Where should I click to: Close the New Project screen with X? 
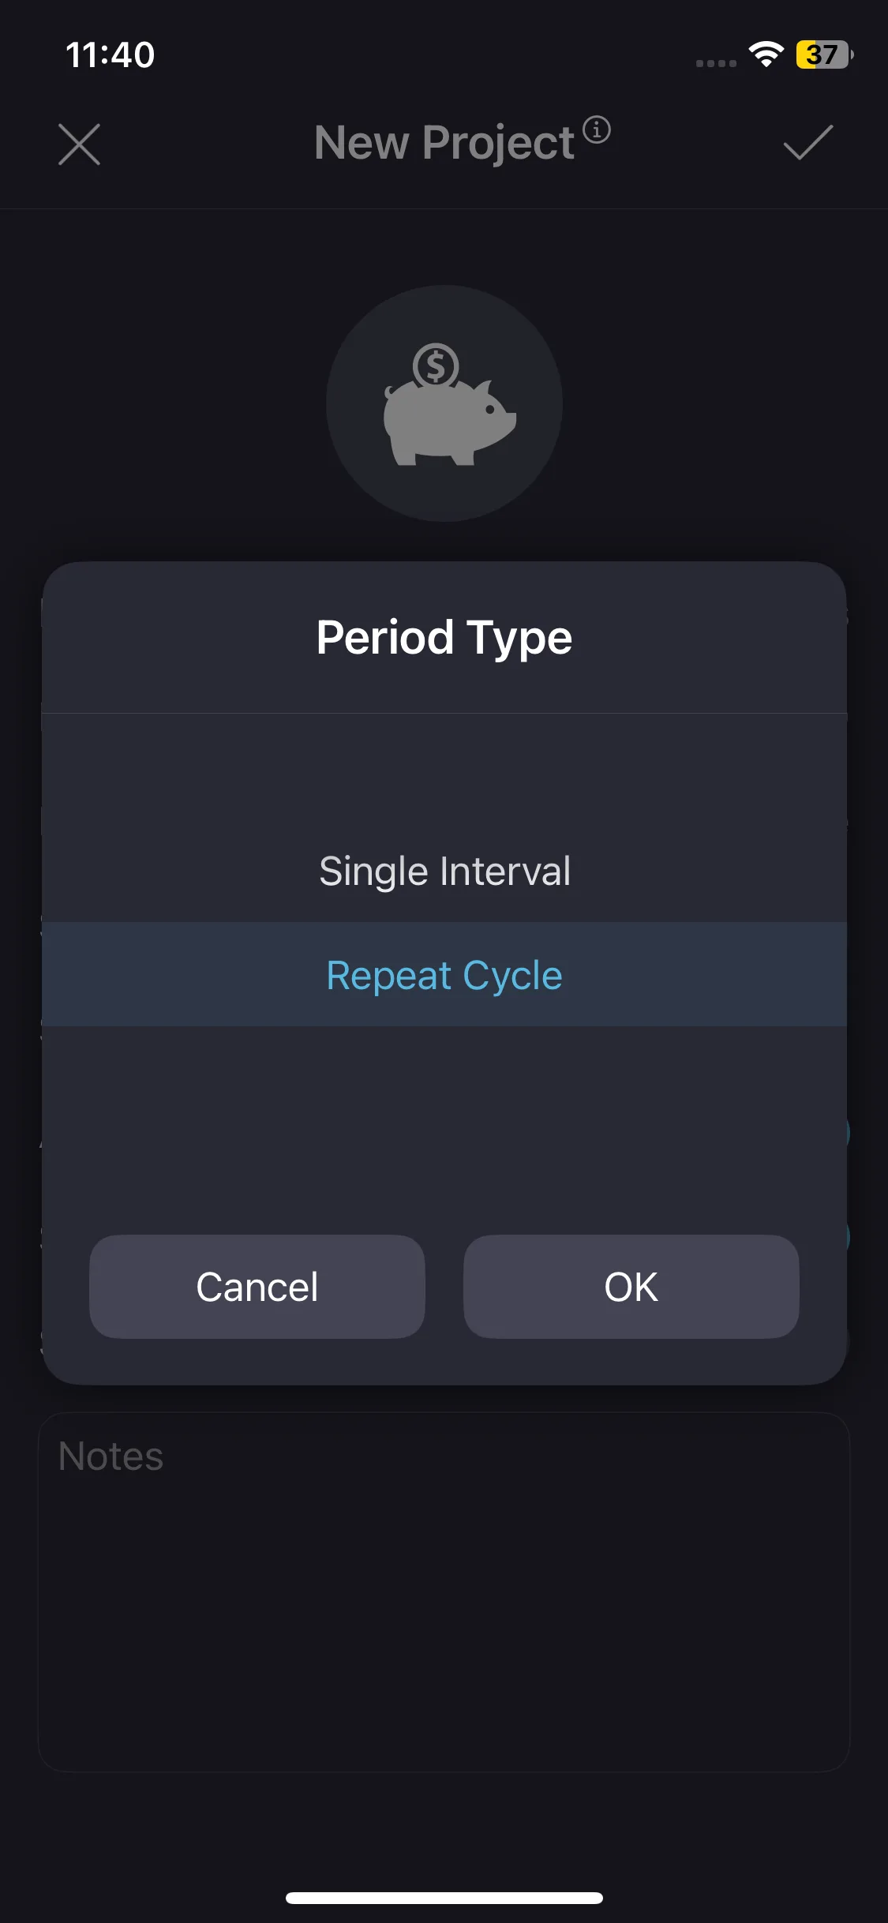point(79,144)
